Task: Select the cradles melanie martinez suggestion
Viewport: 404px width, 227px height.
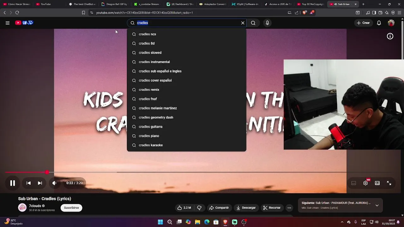Action: click(187, 108)
